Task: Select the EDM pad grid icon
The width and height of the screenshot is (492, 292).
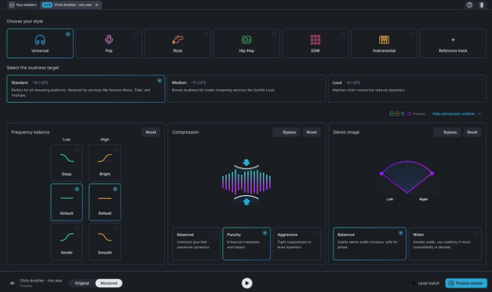Action: [x=315, y=40]
